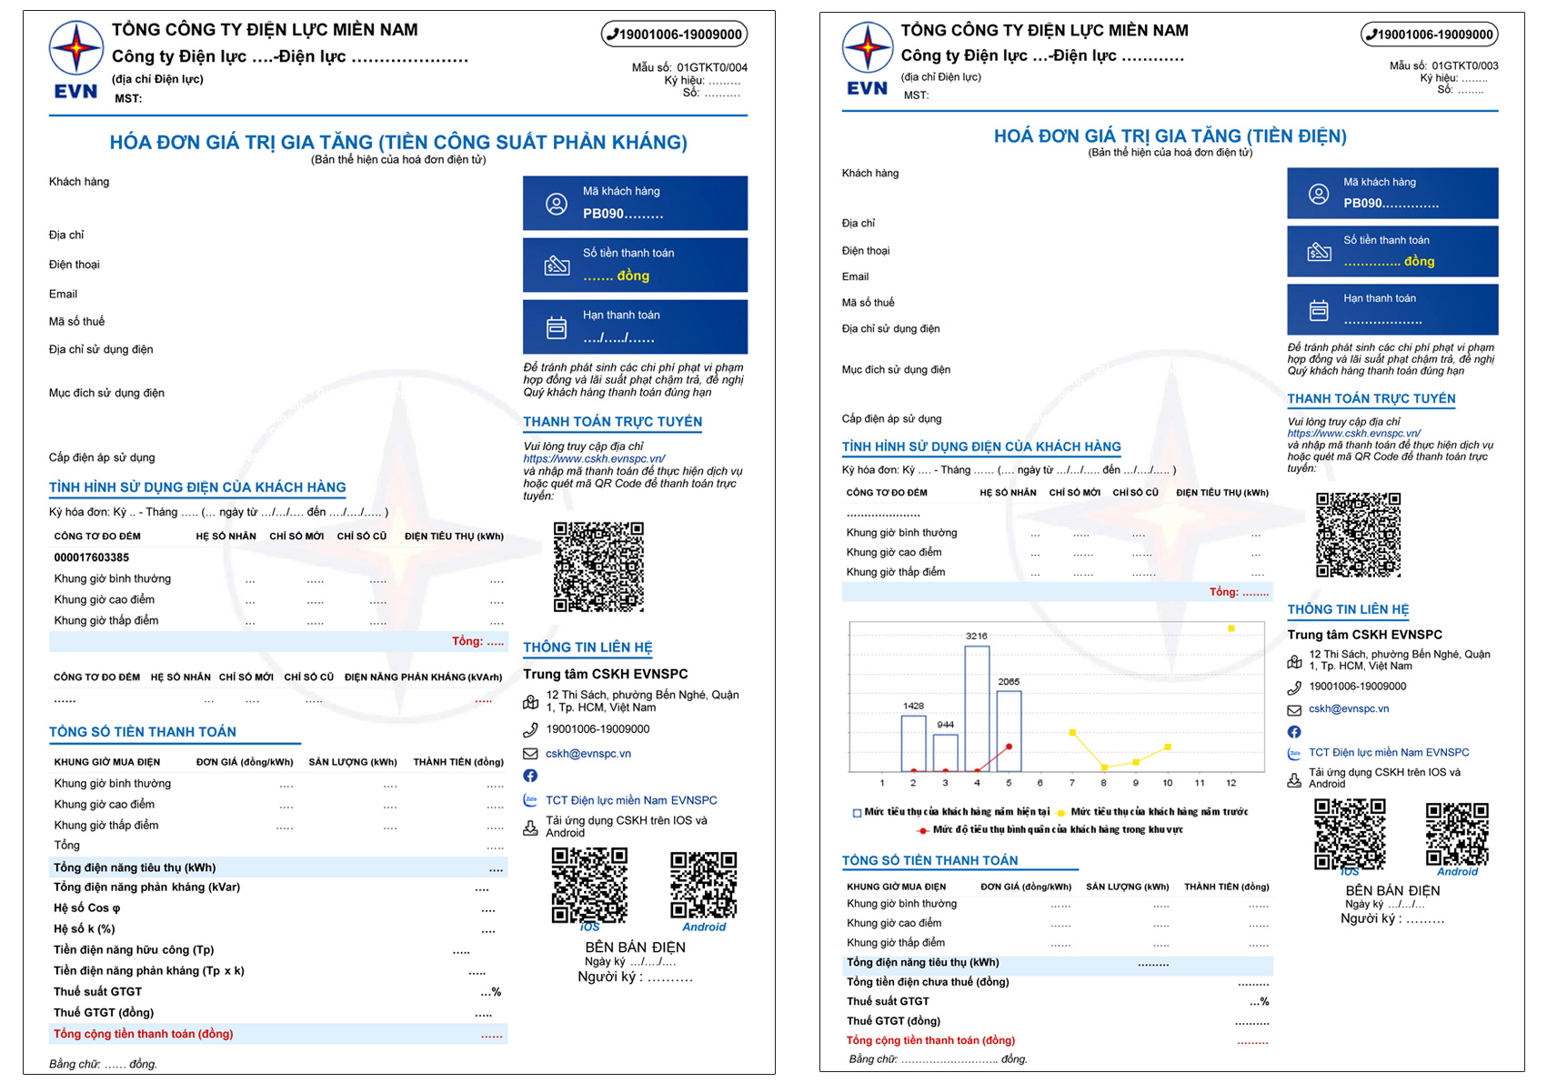Click the customer profile icon on left invoice
The height and width of the screenshot is (1083, 1547).
point(557,204)
